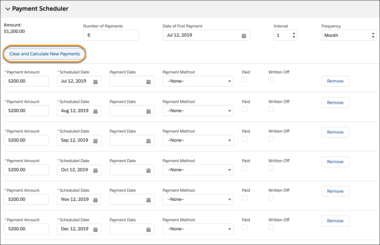Image resolution: width=380 pixels, height=245 pixels.
Task: Check Paid for the Sep 12, 2019 payment
Action: (245, 138)
